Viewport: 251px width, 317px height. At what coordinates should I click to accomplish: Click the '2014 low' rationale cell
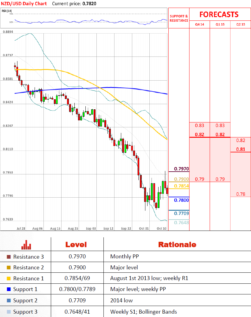[122, 301]
